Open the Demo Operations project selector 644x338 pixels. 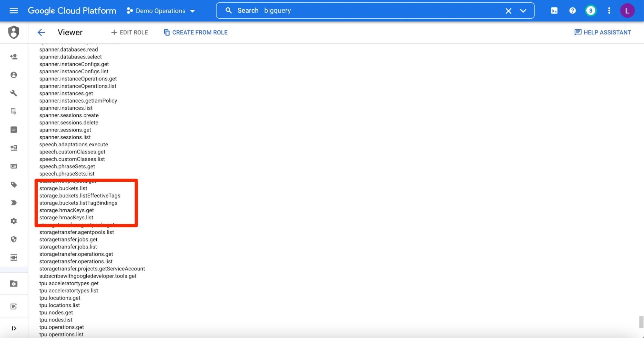point(161,11)
